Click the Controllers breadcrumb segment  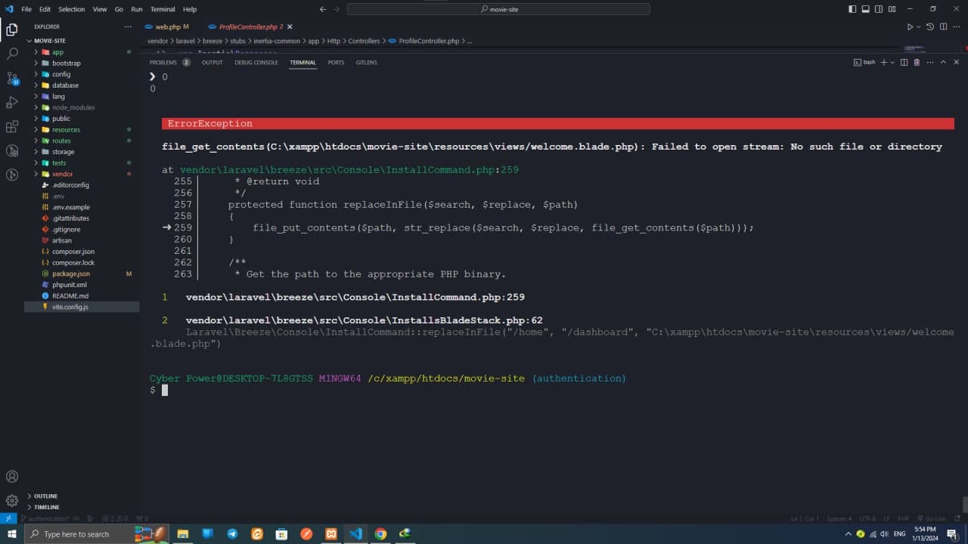pyautogui.click(x=364, y=41)
